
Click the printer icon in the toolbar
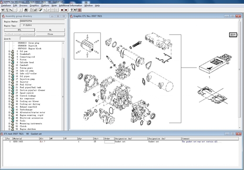pyautogui.click(x=26, y=10)
